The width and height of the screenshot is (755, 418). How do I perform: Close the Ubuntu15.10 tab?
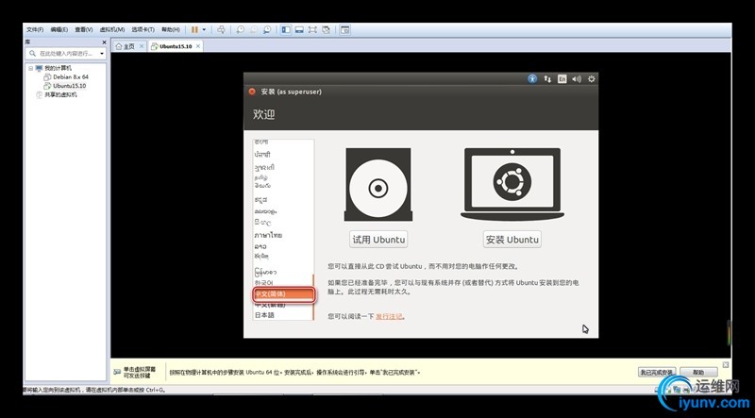(x=198, y=46)
